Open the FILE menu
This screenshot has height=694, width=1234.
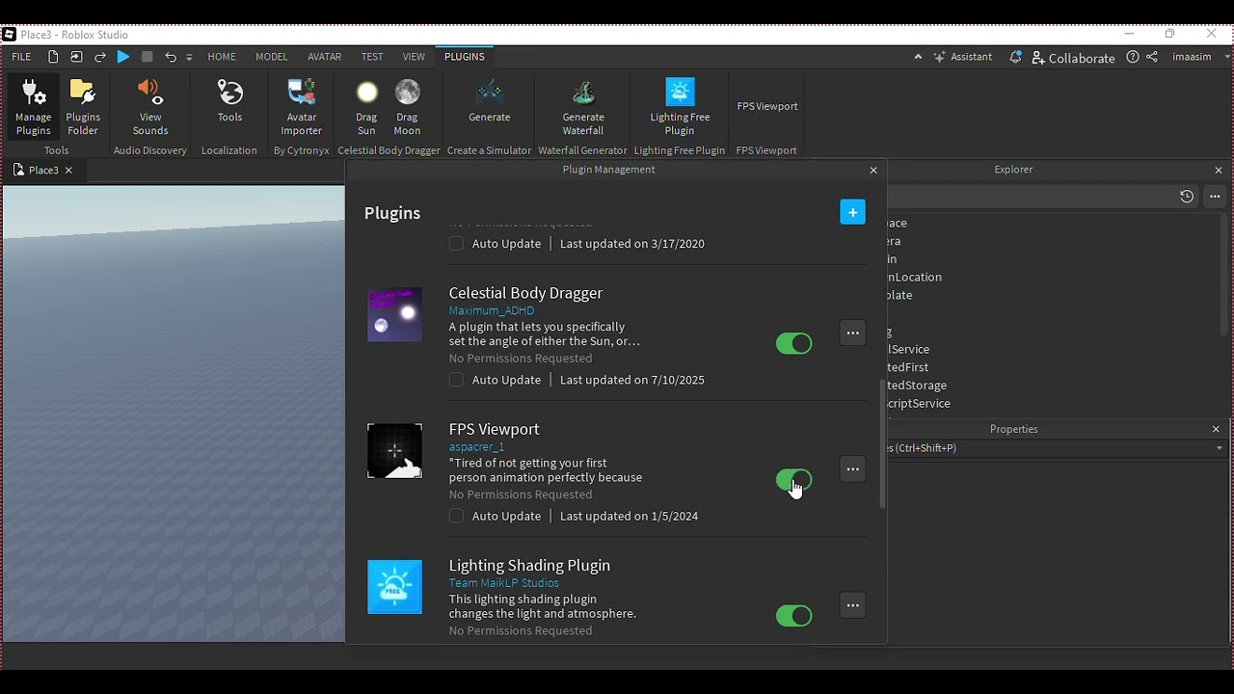(21, 57)
